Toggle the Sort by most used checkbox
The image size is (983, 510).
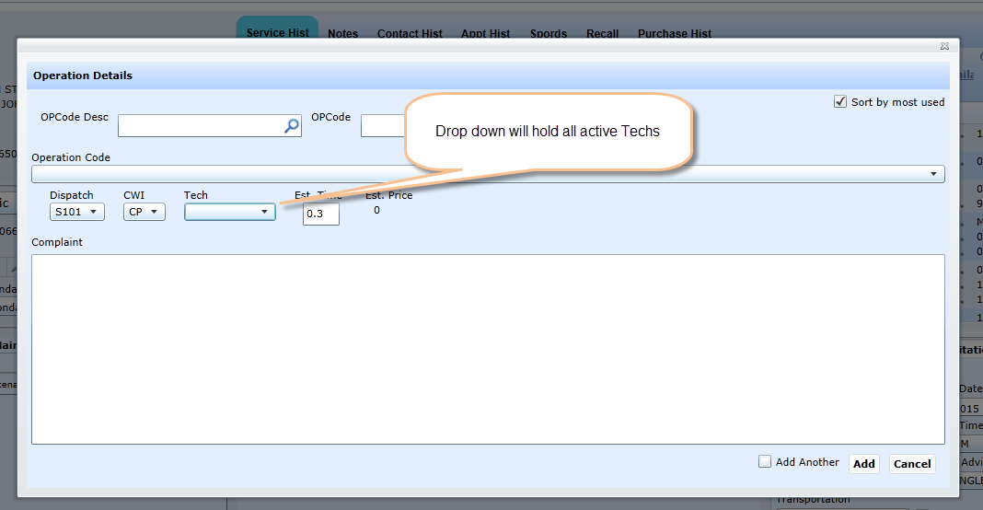point(839,102)
